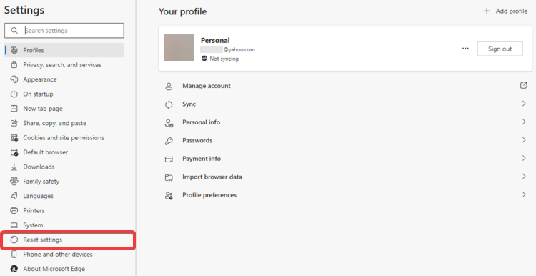Click the Manage account person icon
This screenshot has width=536, height=276.
pyautogui.click(x=169, y=87)
